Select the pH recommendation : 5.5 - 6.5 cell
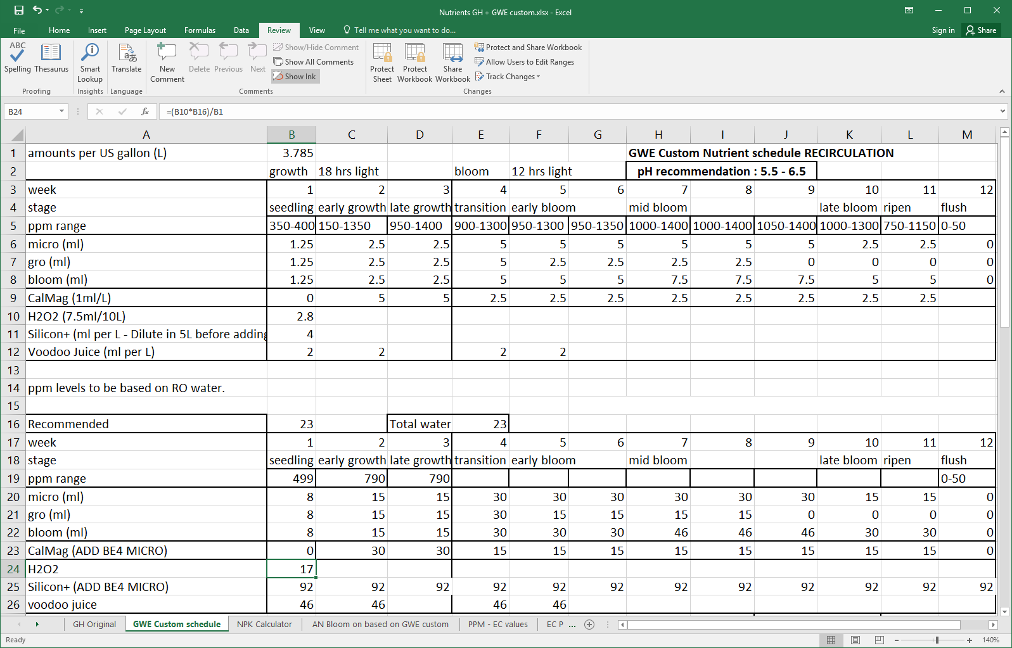 pos(721,172)
